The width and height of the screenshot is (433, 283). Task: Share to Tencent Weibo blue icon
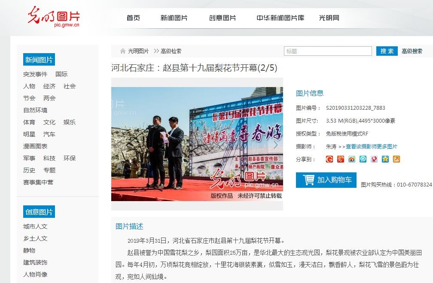(x=363, y=159)
